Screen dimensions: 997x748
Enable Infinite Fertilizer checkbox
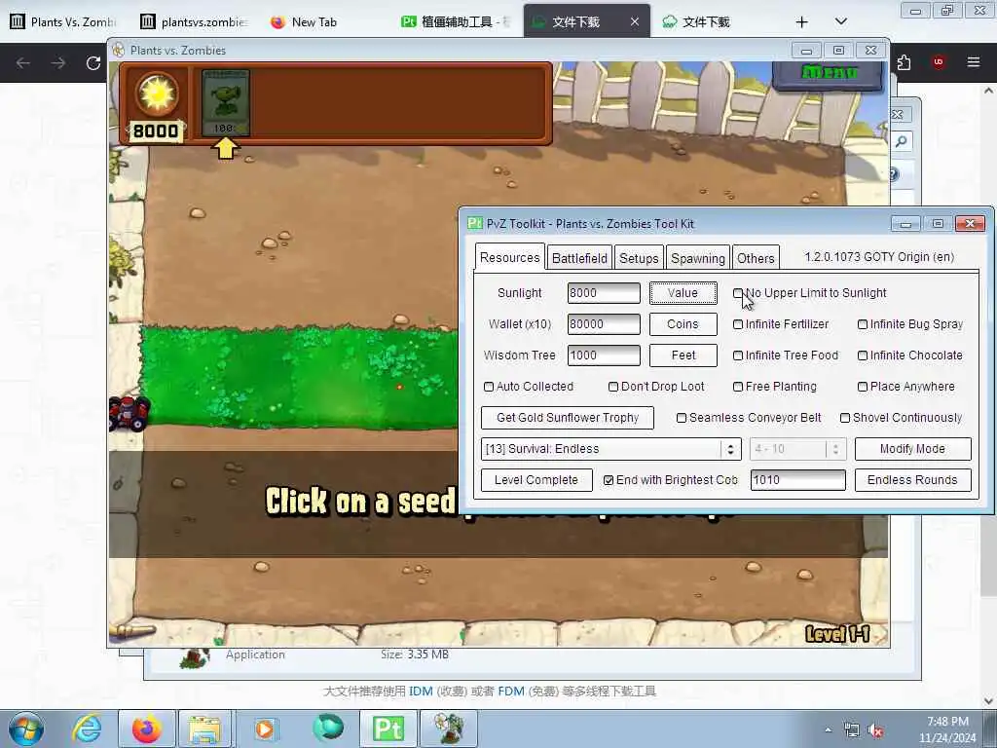click(738, 324)
